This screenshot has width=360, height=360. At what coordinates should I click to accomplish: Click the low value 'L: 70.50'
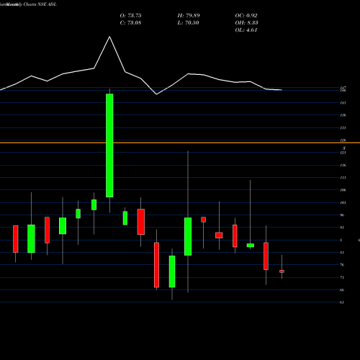click(x=189, y=23)
